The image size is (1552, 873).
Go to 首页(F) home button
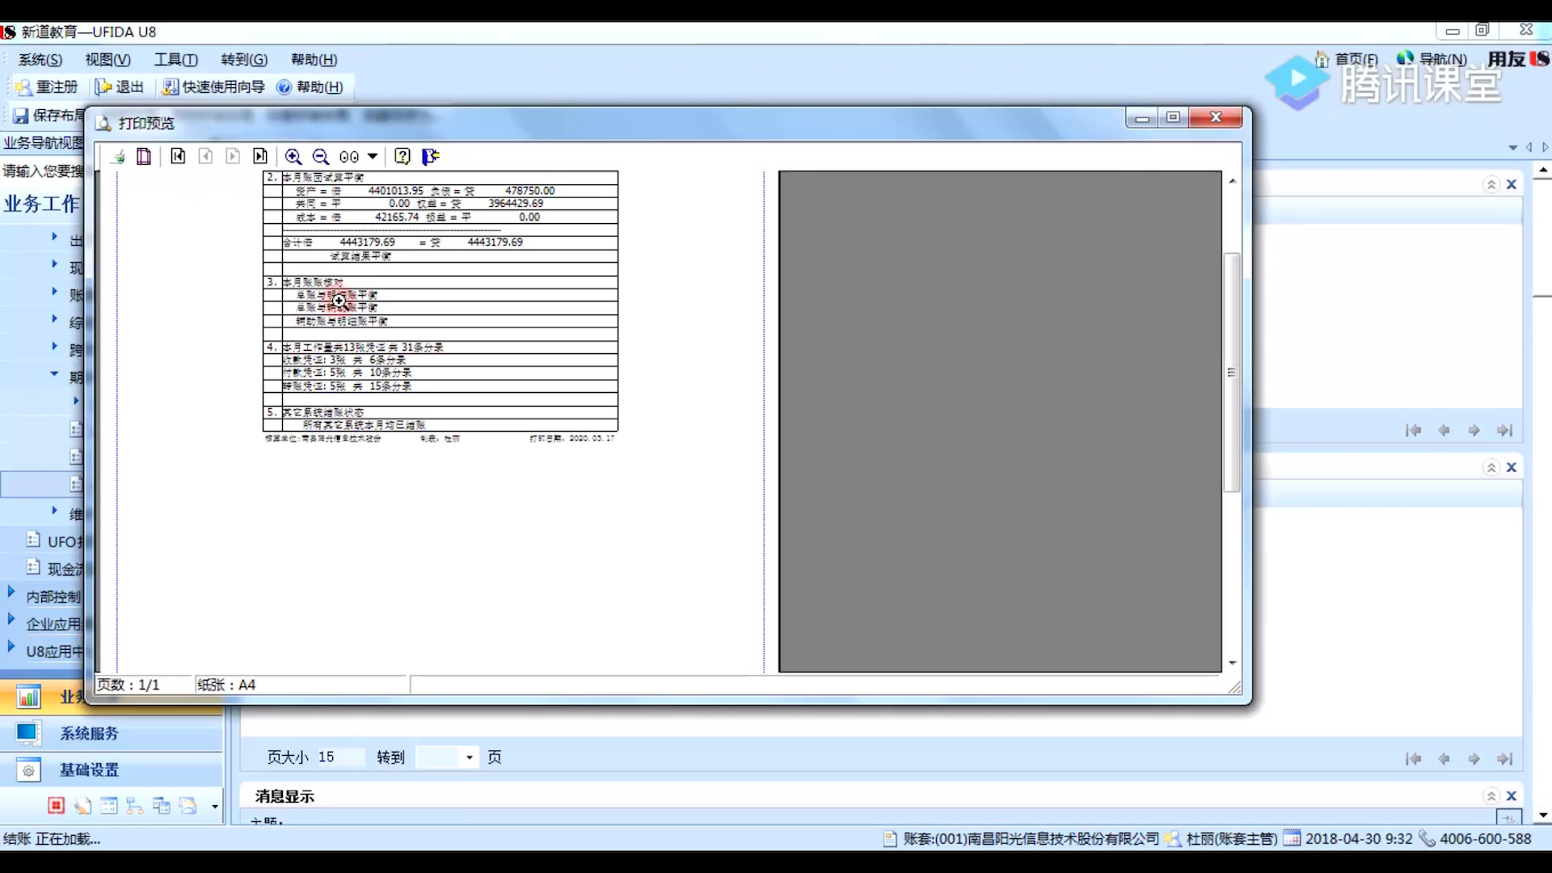(x=1347, y=59)
